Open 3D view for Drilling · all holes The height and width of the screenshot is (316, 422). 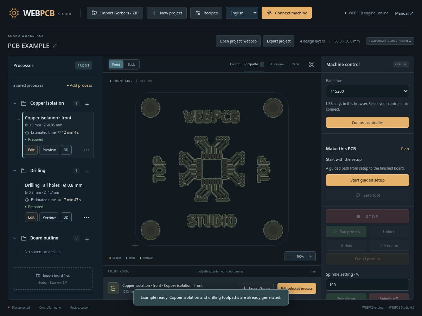pyautogui.click(x=66, y=217)
